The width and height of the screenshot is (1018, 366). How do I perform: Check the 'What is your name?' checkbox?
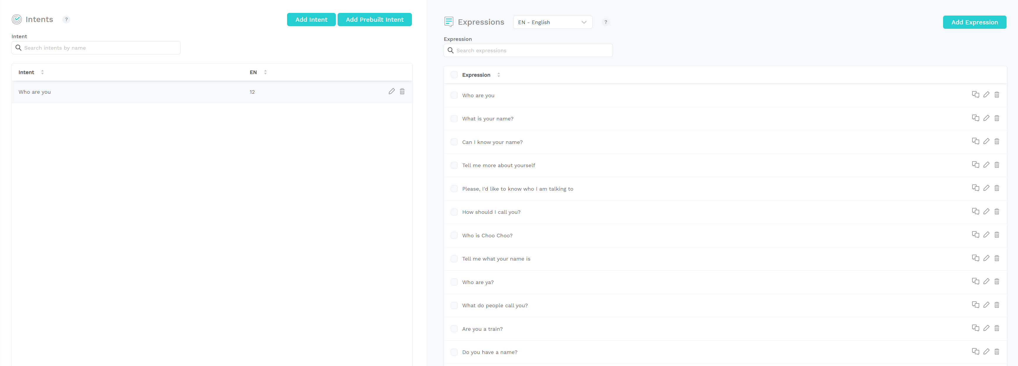454,119
